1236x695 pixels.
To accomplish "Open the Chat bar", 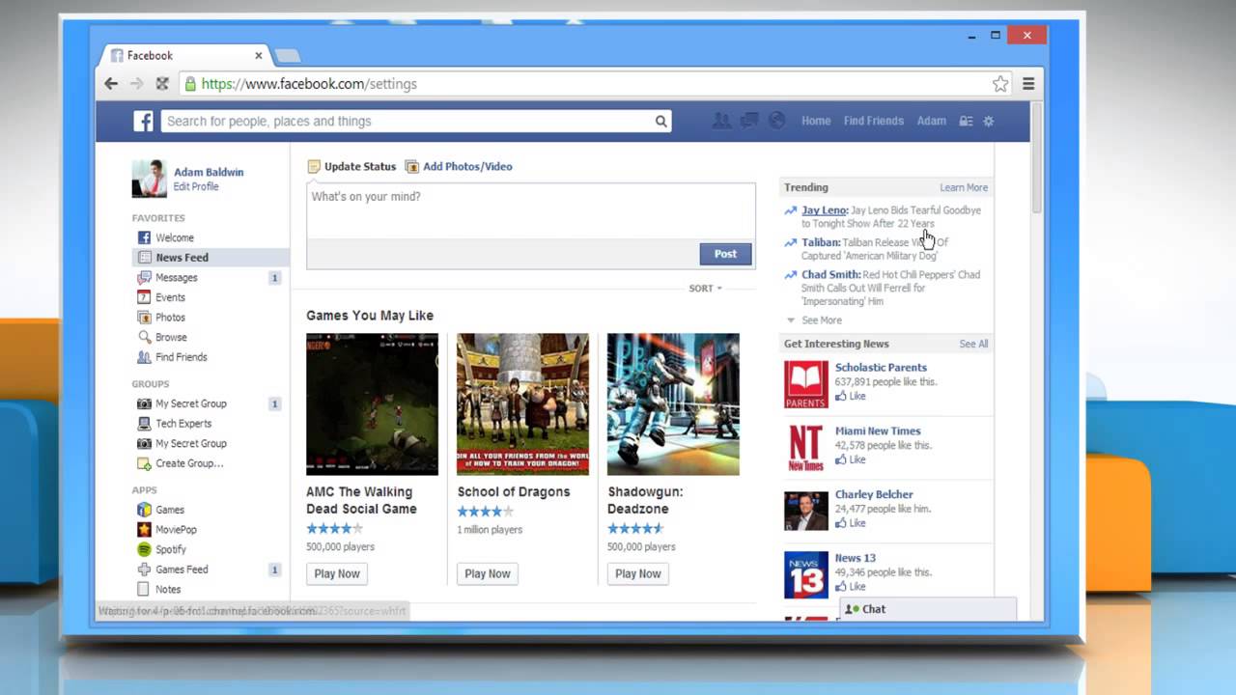I will [928, 609].
